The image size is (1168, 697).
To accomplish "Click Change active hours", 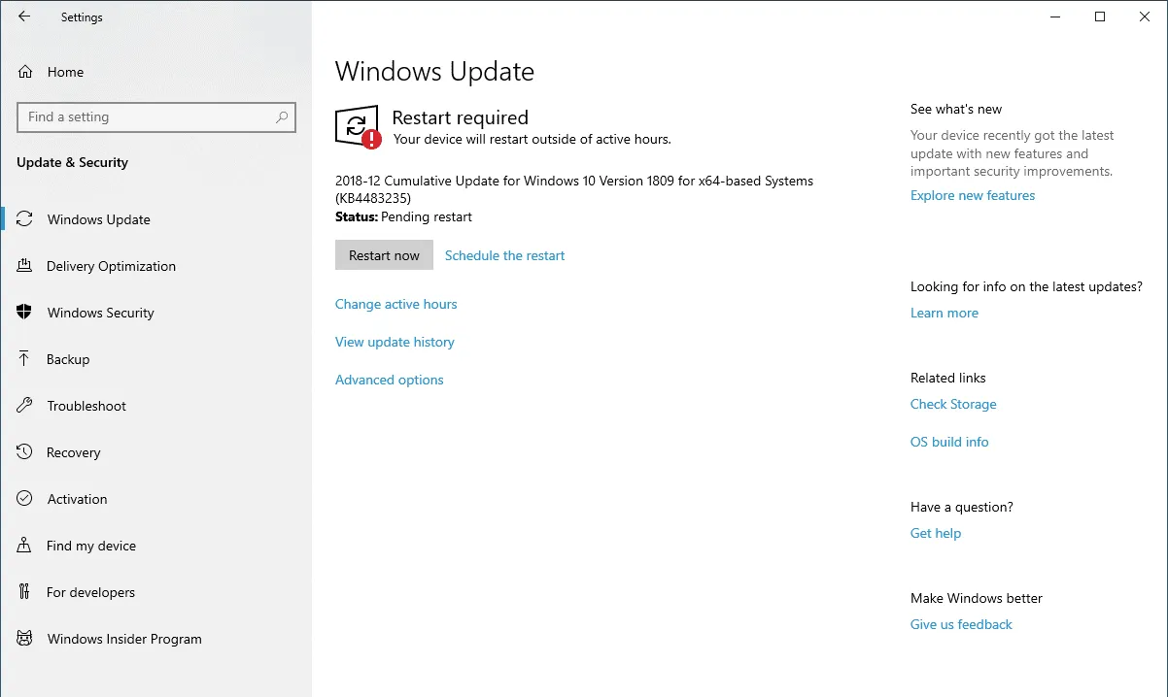I will 395,304.
